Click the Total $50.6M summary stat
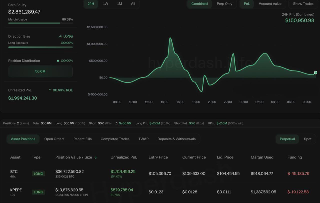This screenshot has height=203, width=320. 42,123
